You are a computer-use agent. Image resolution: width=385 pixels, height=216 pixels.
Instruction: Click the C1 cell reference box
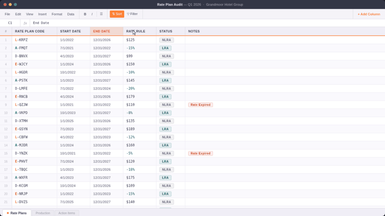click(x=10, y=23)
